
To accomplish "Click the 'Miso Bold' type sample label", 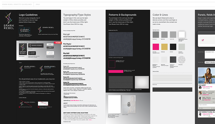I will pos(66,53).
